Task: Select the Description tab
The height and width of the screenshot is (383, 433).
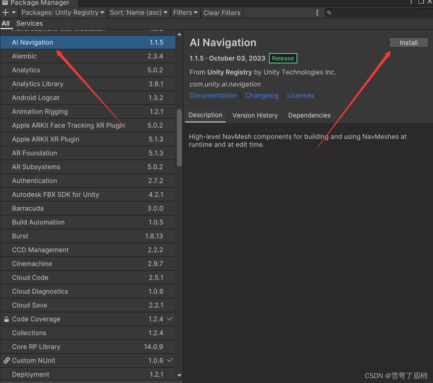Action: 205,115
